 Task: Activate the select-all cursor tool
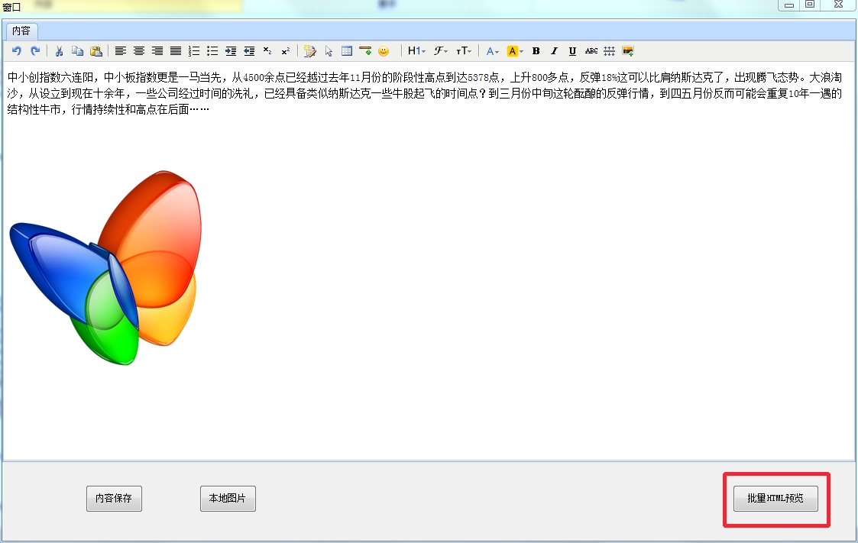point(329,51)
